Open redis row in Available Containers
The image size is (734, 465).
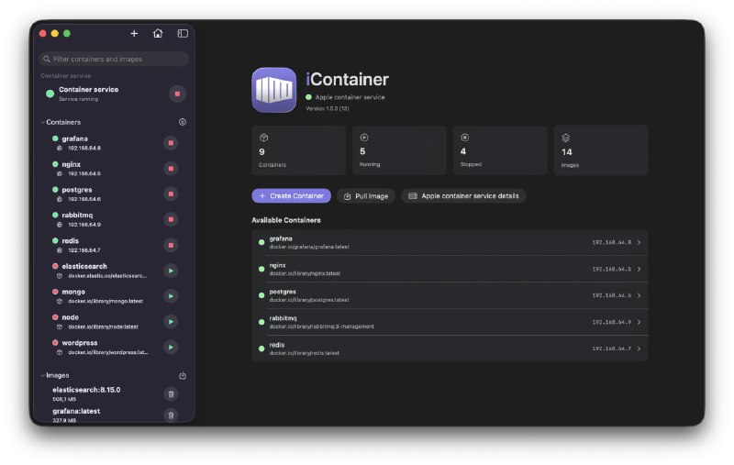coord(450,349)
